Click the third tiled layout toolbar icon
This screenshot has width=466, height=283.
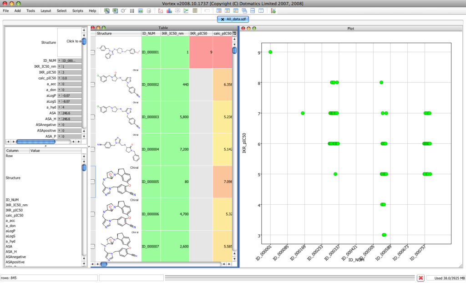(236, 11)
